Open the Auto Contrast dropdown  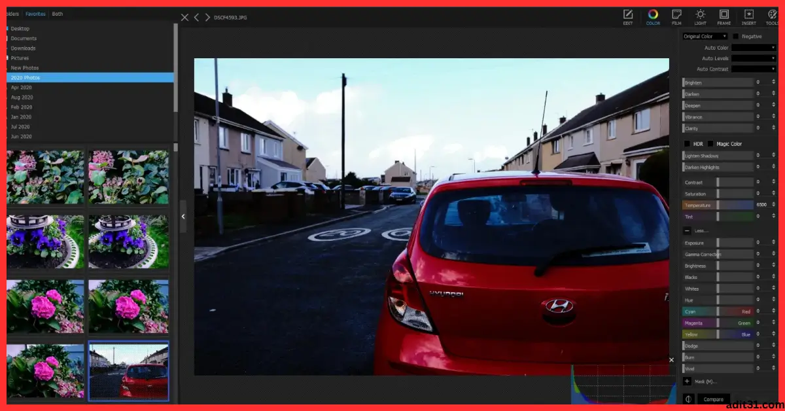pos(754,69)
